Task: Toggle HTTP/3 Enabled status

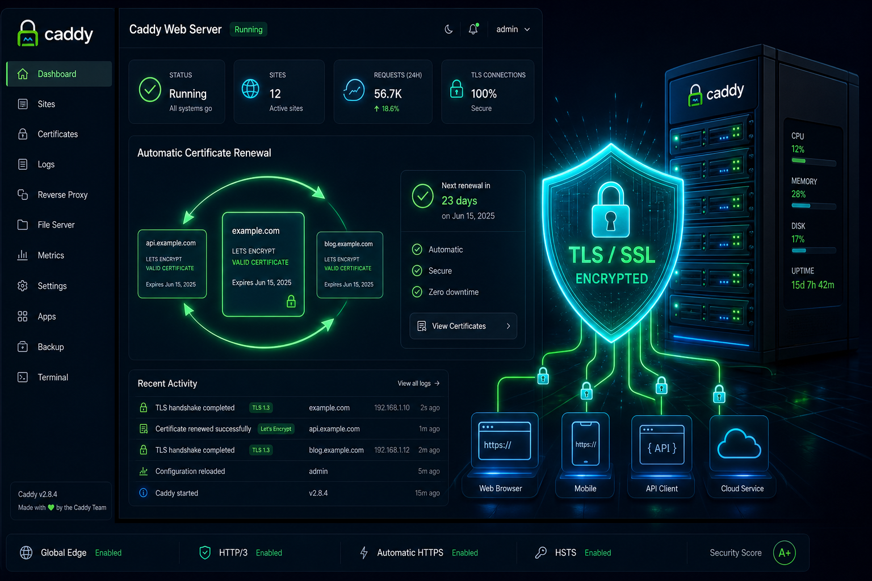Action: [269, 553]
